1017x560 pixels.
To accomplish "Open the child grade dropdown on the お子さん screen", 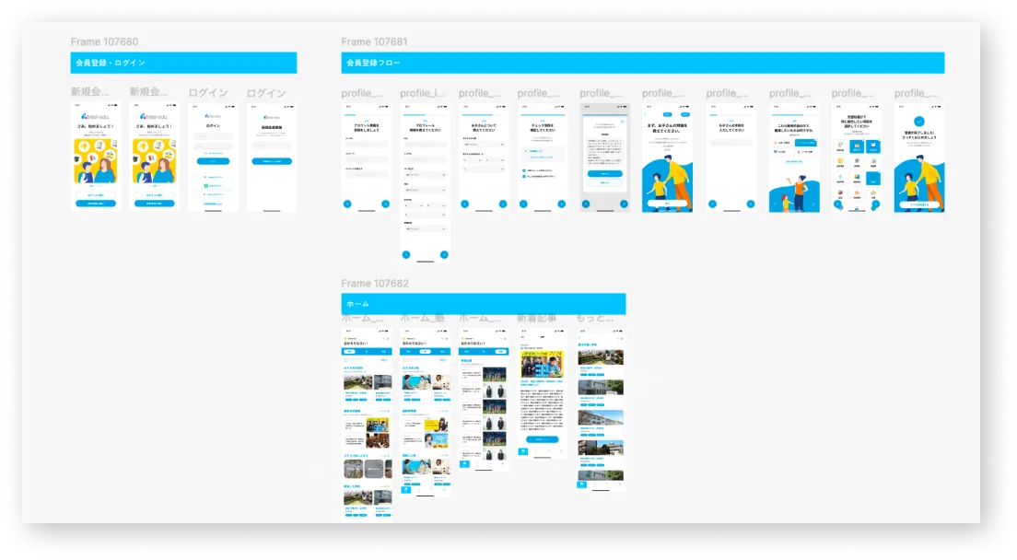I will tap(483, 145).
